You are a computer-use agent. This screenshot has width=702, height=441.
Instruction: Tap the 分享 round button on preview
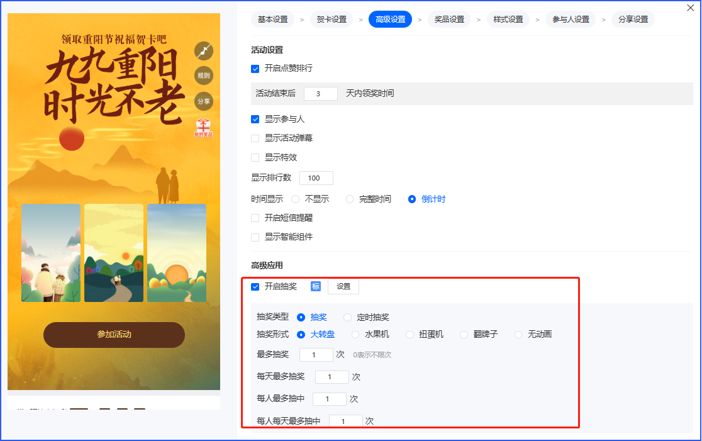204,101
